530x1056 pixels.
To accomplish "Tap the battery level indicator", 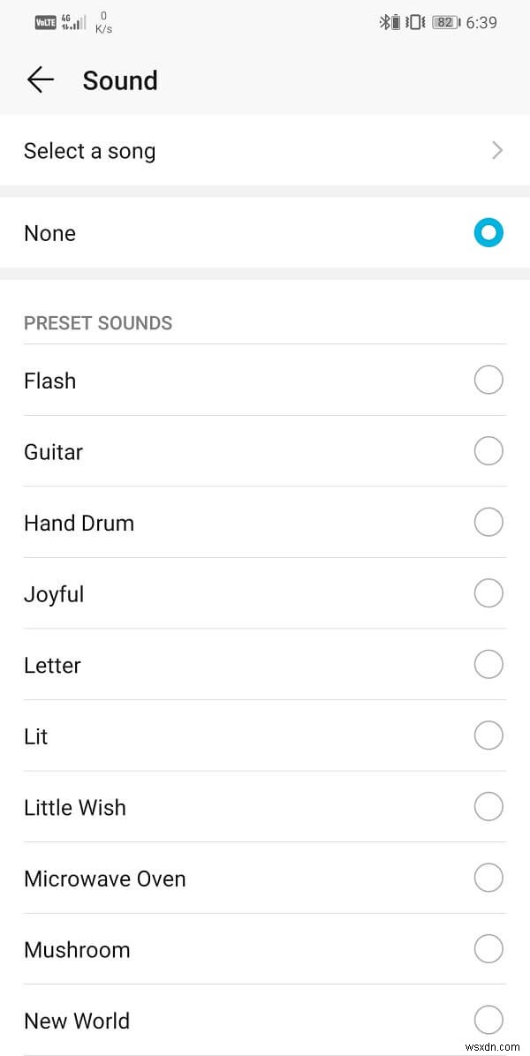I will pyautogui.click(x=445, y=23).
